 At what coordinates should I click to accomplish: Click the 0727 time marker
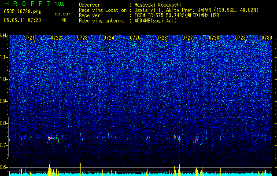188,38
